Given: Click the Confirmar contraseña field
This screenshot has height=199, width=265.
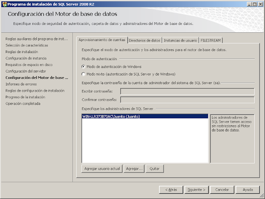Looking at the screenshot, I should [187, 100].
